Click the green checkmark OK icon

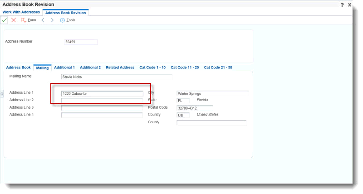(4, 20)
